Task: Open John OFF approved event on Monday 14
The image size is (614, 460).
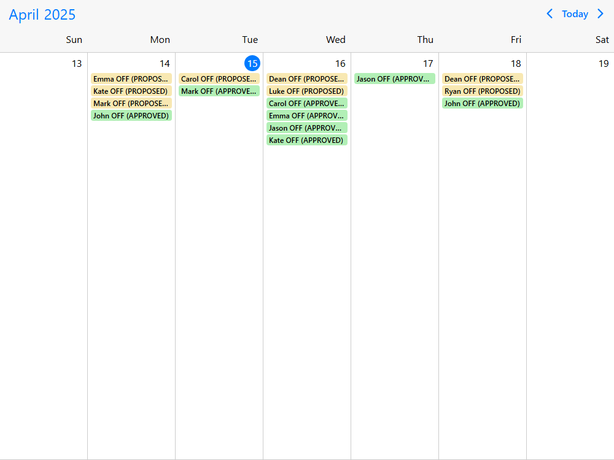Action: click(131, 115)
